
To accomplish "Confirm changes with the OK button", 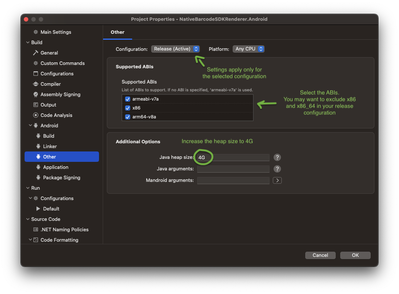I will [355, 255].
